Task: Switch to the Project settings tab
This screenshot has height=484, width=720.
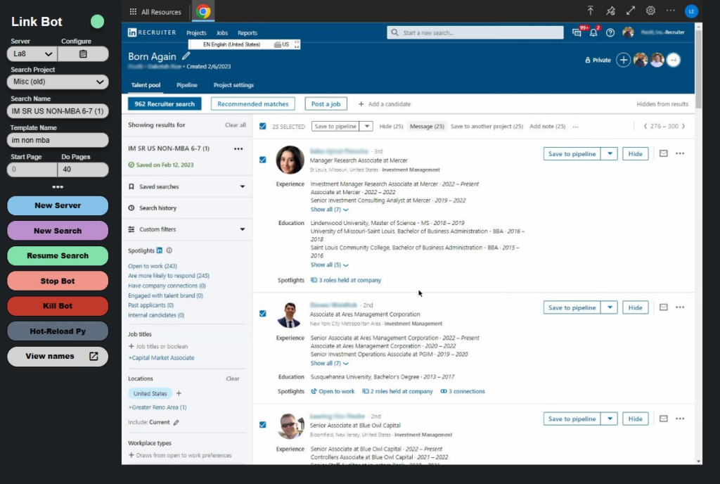Action: (233, 85)
